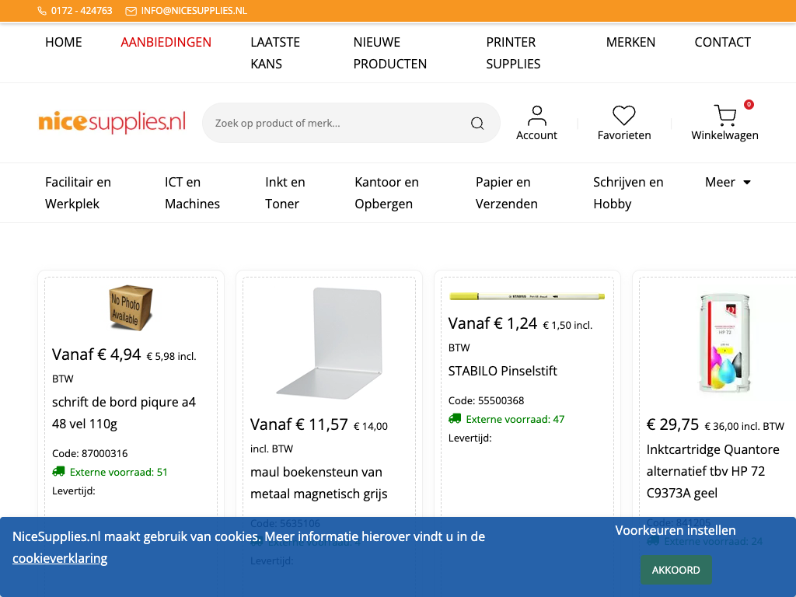Click the 'No Photo Available' box image

click(131, 308)
